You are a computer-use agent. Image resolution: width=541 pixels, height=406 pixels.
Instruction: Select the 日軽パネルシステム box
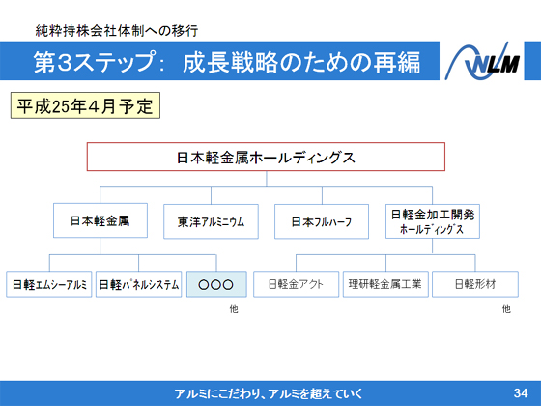click(139, 284)
